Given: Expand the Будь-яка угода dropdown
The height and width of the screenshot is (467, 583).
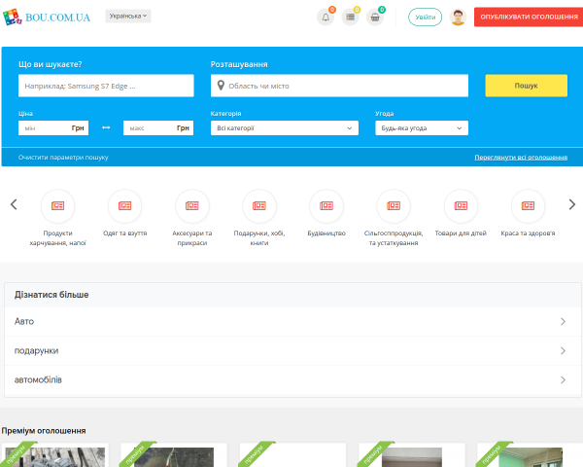Looking at the screenshot, I should 422,128.
